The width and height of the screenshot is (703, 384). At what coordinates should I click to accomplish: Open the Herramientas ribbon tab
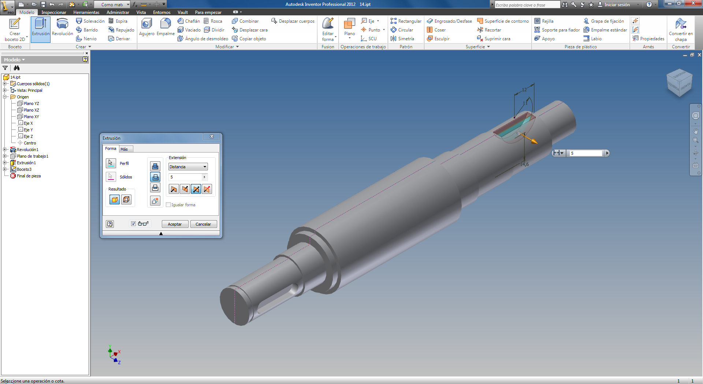point(86,12)
